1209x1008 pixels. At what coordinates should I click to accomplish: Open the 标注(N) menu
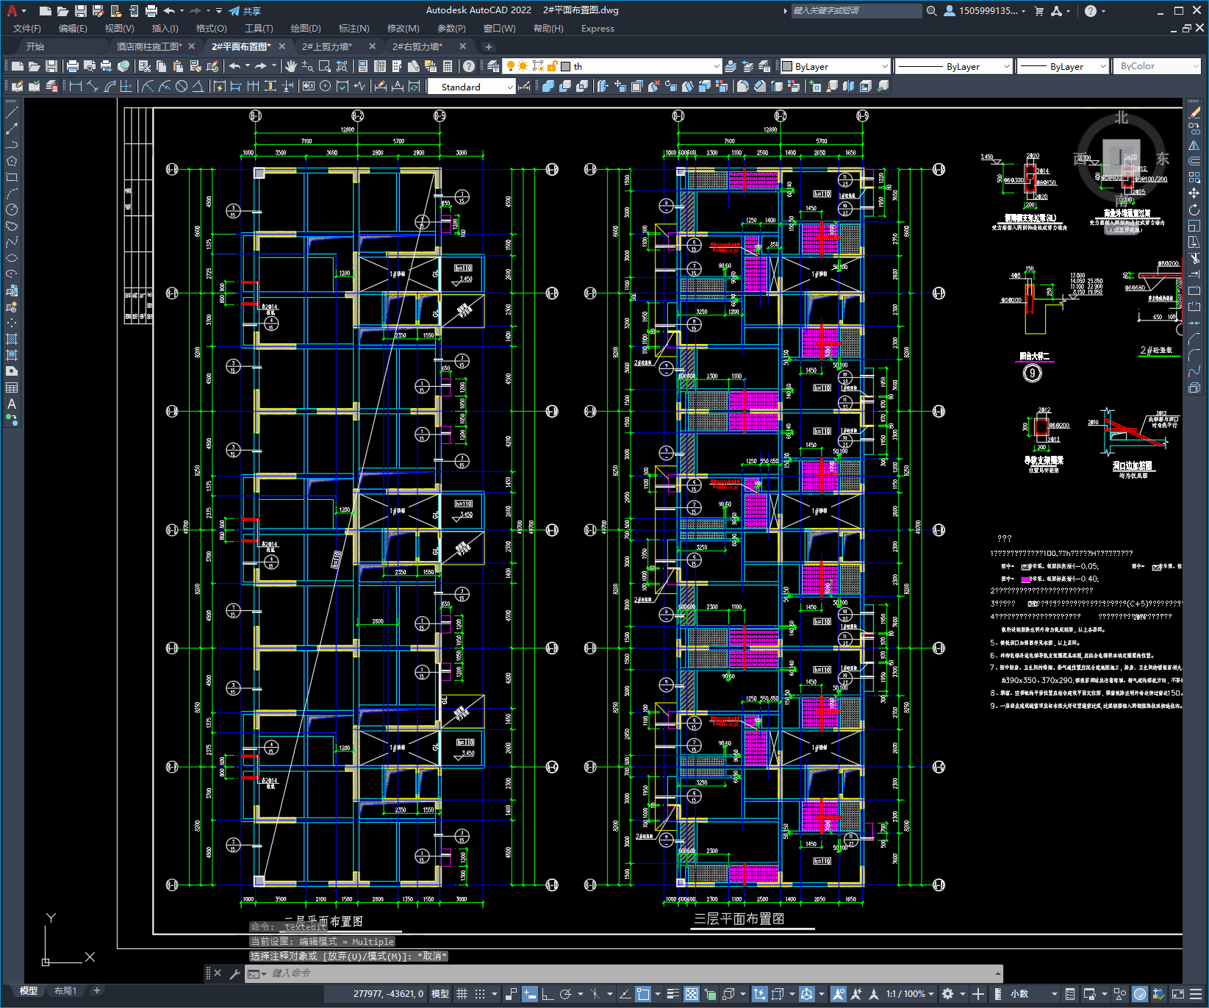[354, 29]
